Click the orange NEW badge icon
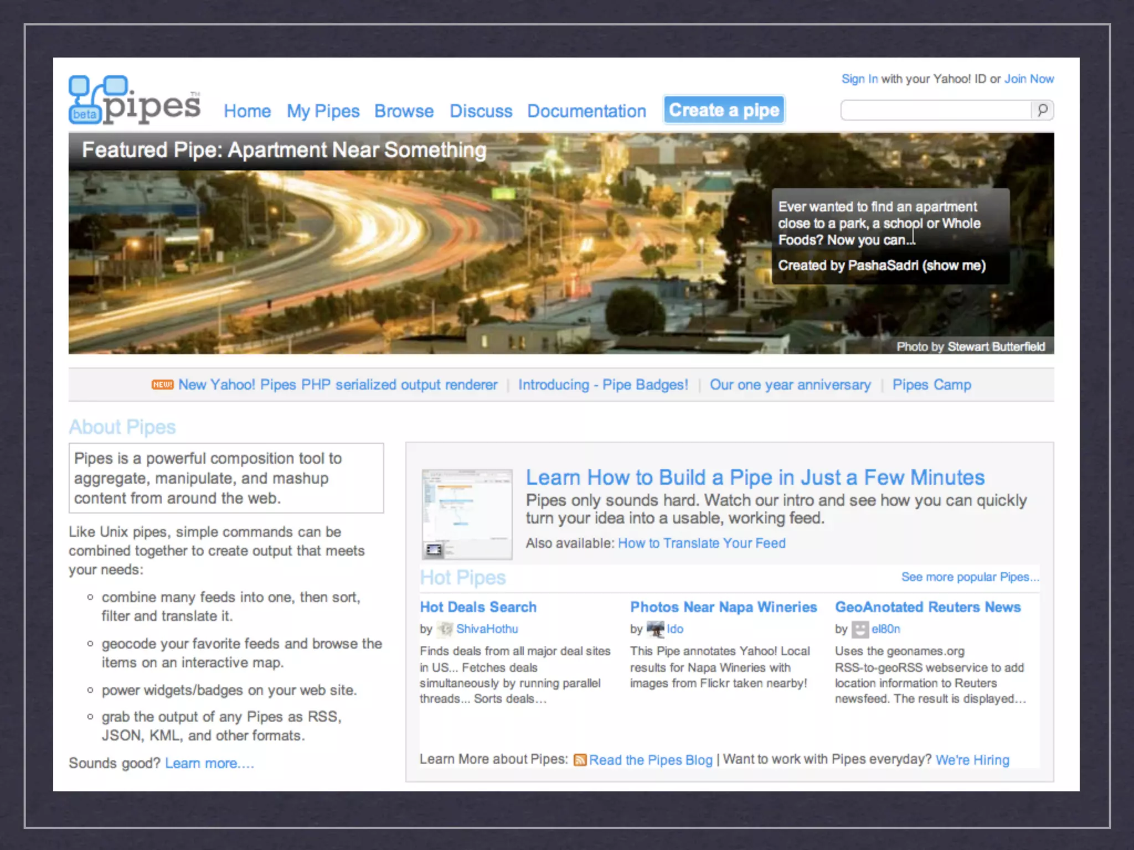 [162, 385]
